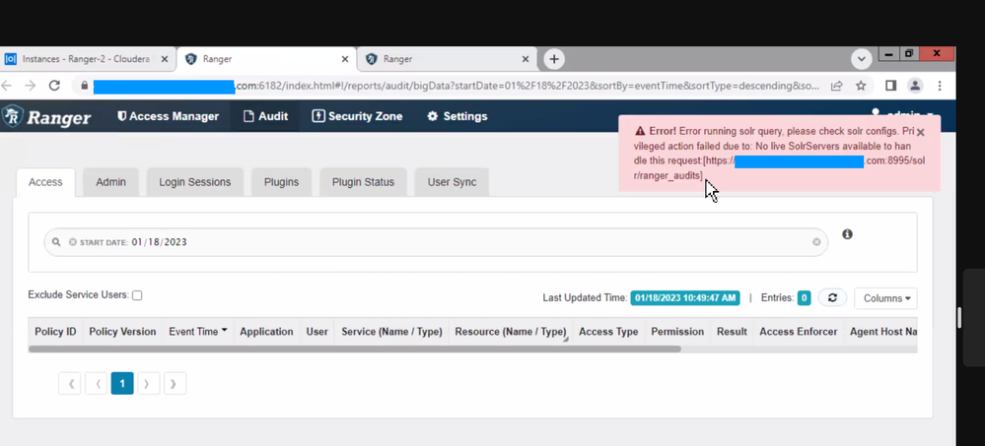This screenshot has width=985, height=446.
Task: Open the tab search dropdown
Action: (861, 59)
